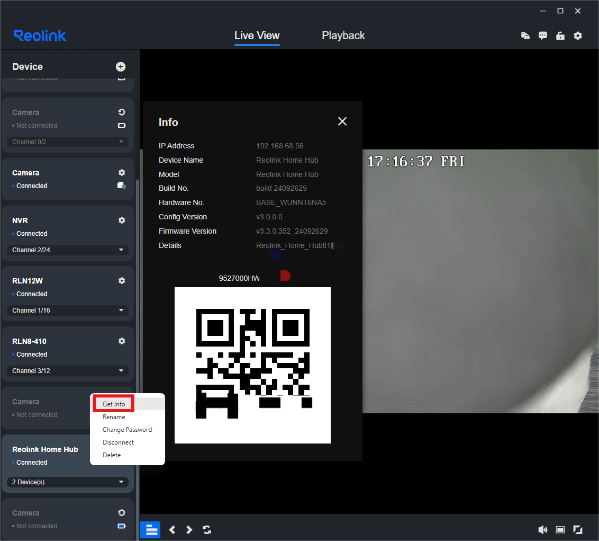Viewport: 599px width, 541px height.
Task: Open the message notifications icon in header
Action: pyautogui.click(x=542, y=36)
